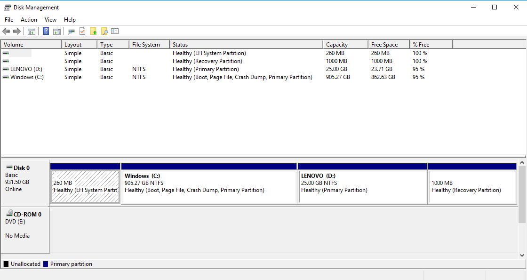Click the 23.71 GB free space cell

(382, 69)
